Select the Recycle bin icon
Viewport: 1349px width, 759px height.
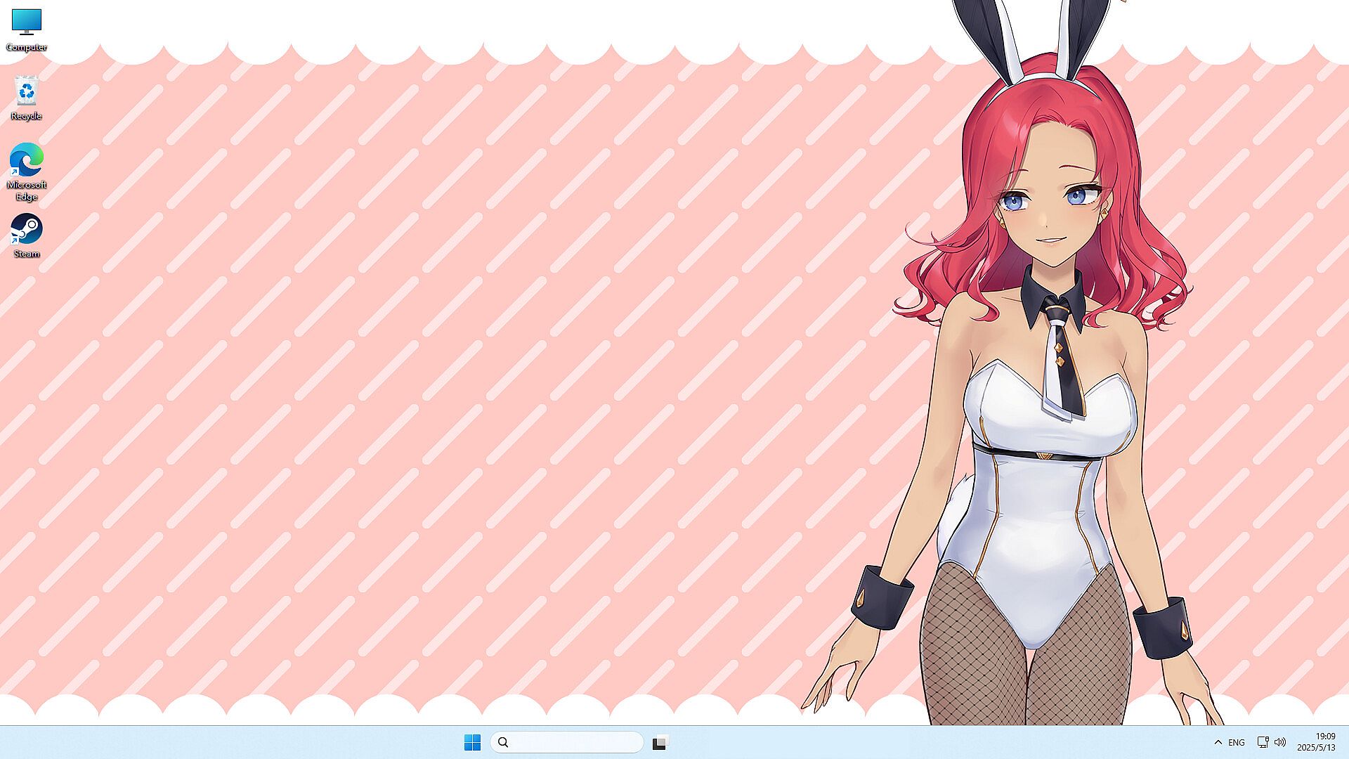[x=27, y=91]
